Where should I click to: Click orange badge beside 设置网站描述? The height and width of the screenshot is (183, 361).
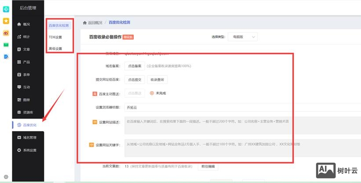pyautogui.click(x=95, y=122)
